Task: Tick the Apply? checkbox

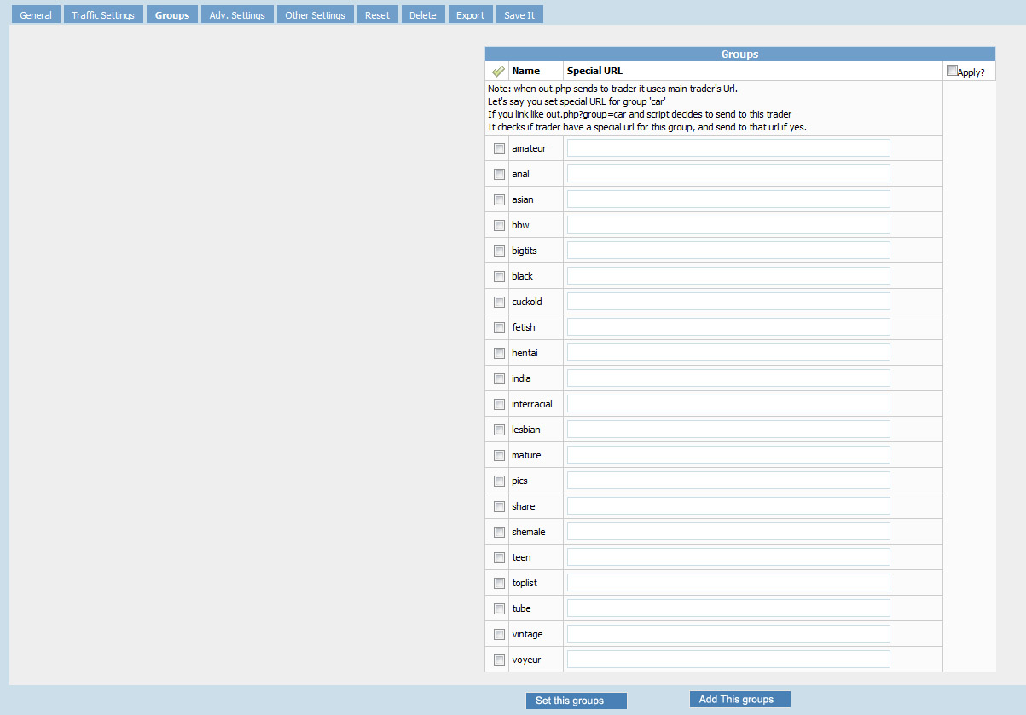Action: point(952,71)
